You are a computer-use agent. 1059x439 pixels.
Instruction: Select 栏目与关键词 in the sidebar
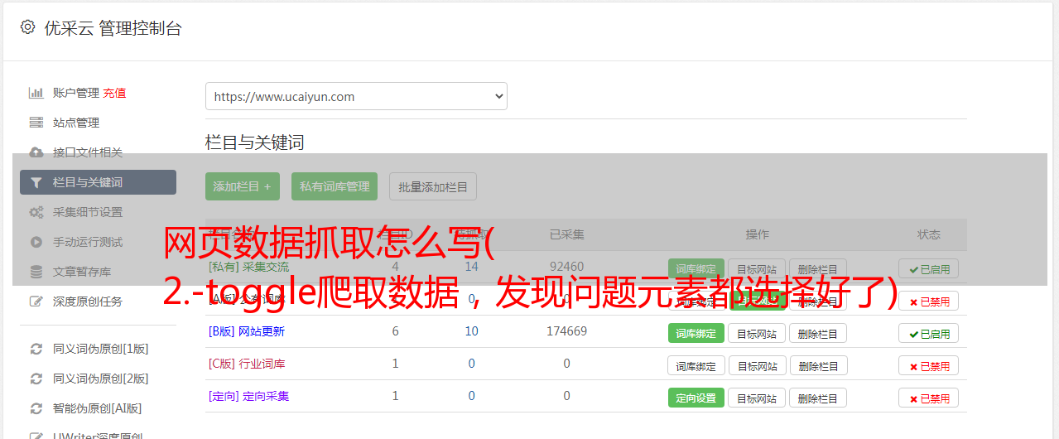(98, 182)
